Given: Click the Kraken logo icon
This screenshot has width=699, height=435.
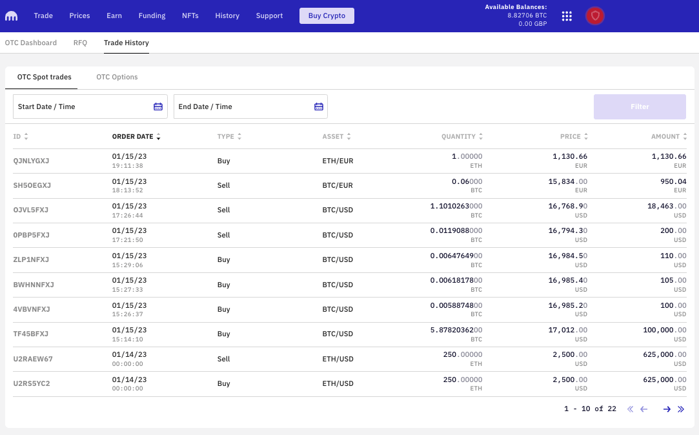Looking at the screenshot, I should tap(12, 15).
